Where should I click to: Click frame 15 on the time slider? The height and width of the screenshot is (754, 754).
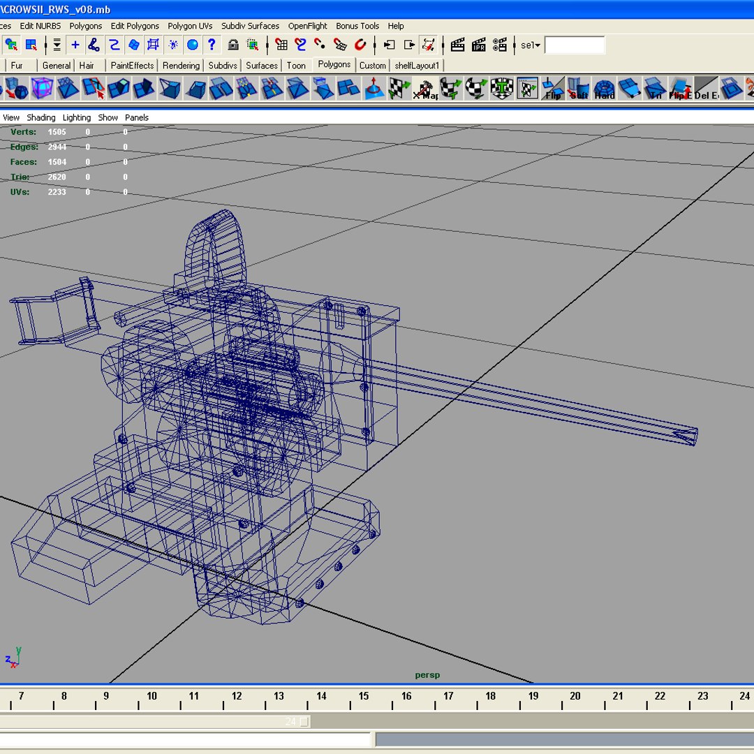pos(364,696)
